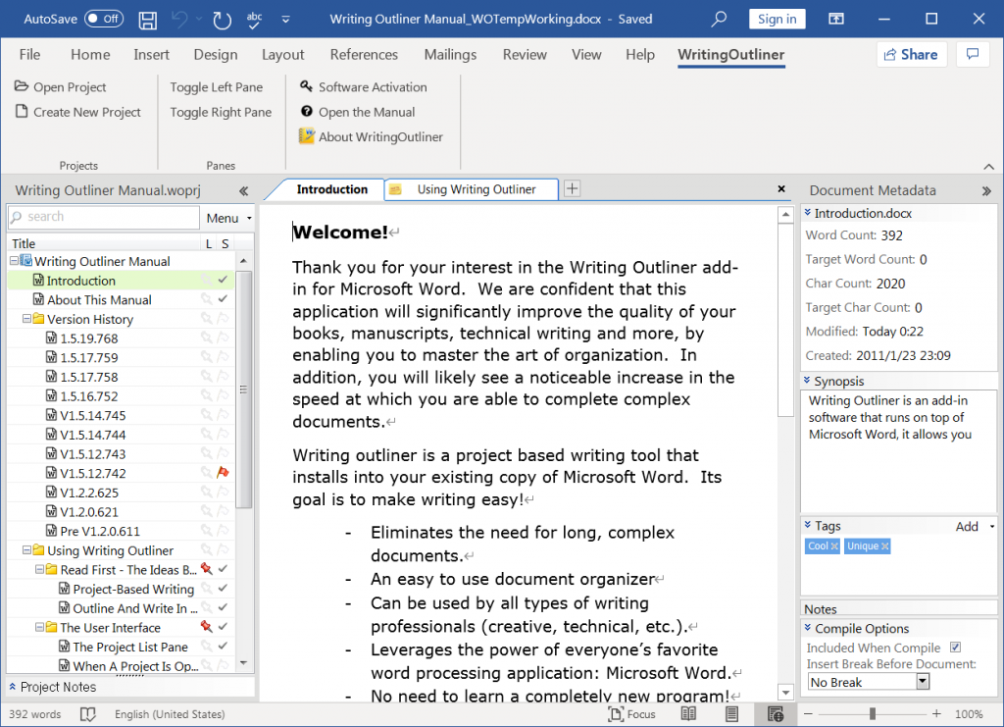Close the document tab area X
The height and width of the screenshot is (727, 1004).
[x=781, y=189]
